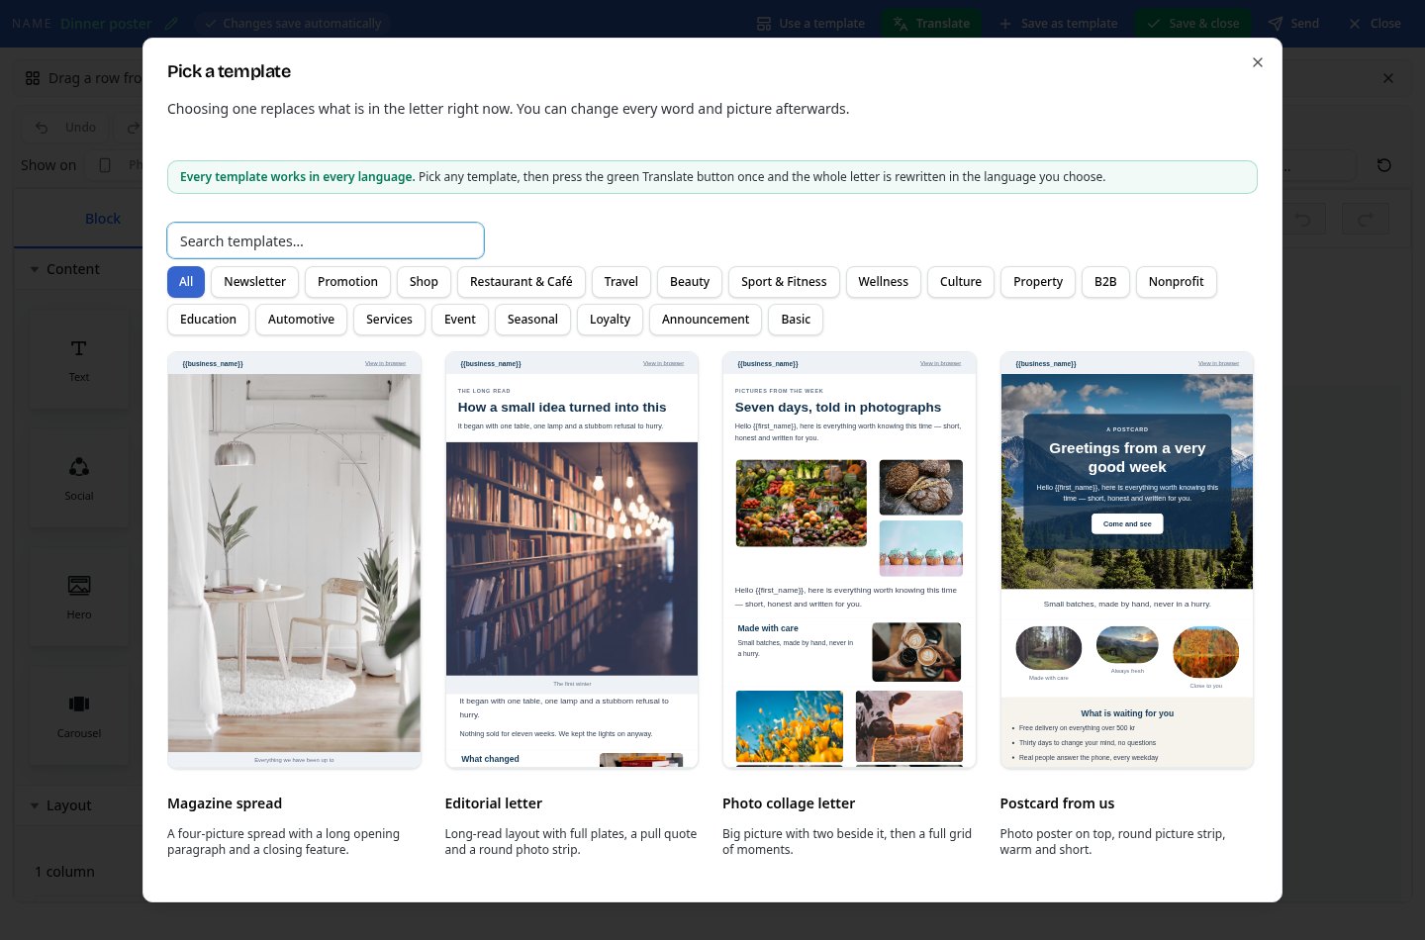
Task: Click Close in the editor top bar
Action: [1375, 23]
